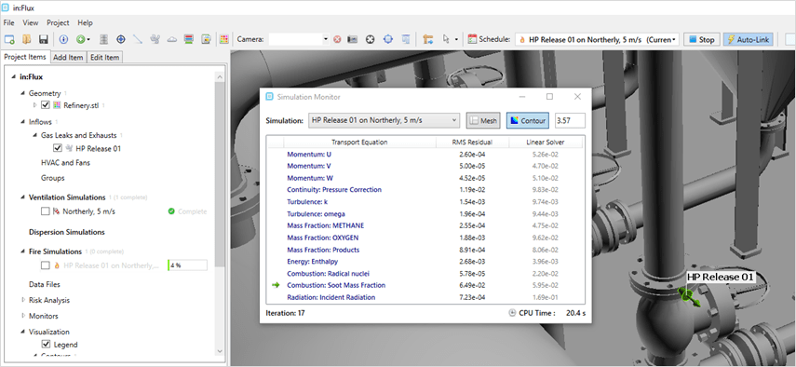Toggle the Mesh button in Simulation Monitor

point(483,120)
